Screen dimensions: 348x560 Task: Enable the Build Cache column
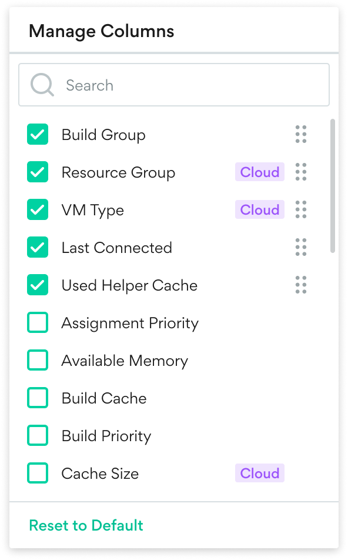click(x=38, y=398)
